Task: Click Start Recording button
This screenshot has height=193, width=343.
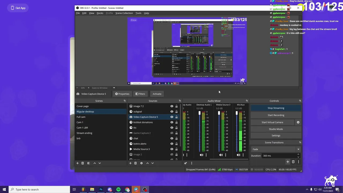Action: coord(276,115)
